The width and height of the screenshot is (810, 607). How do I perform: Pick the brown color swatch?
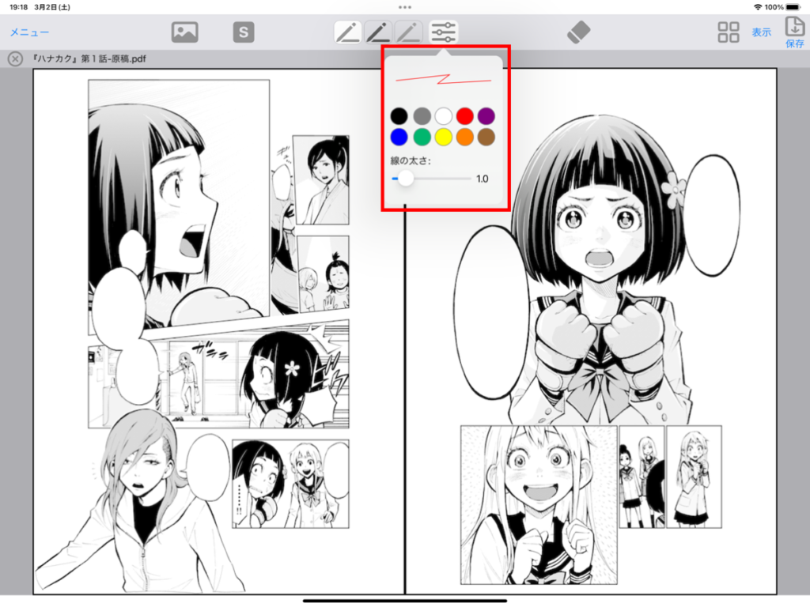click(486, 137)
